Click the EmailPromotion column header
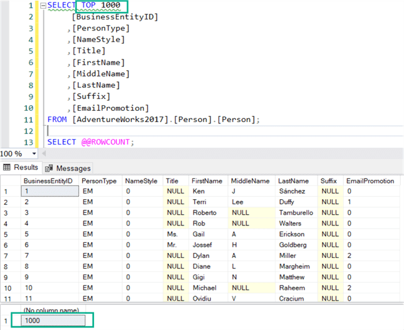Image resolution: width=404 pixels, height=330 pixels. (372, 181)
